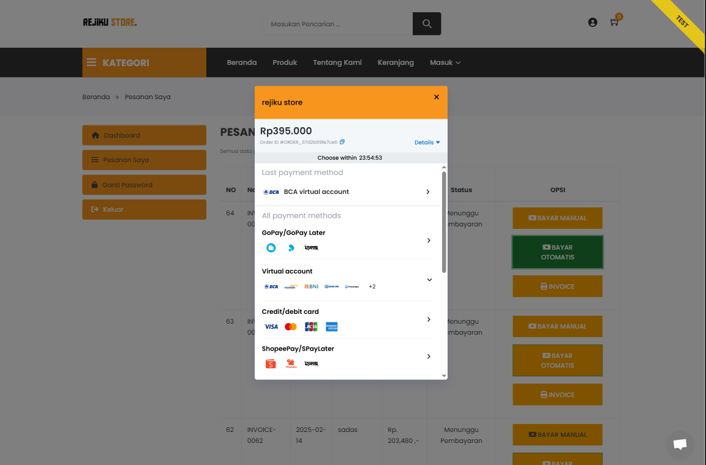Click inside the Masukan Pencarian search field
Viewport: 706px width, 465px height.
coord(337,23)
